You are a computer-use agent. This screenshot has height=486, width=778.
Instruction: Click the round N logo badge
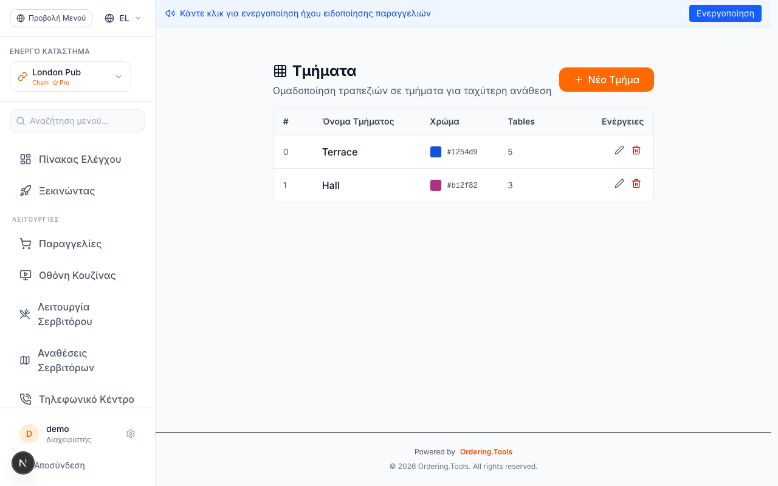23,463
